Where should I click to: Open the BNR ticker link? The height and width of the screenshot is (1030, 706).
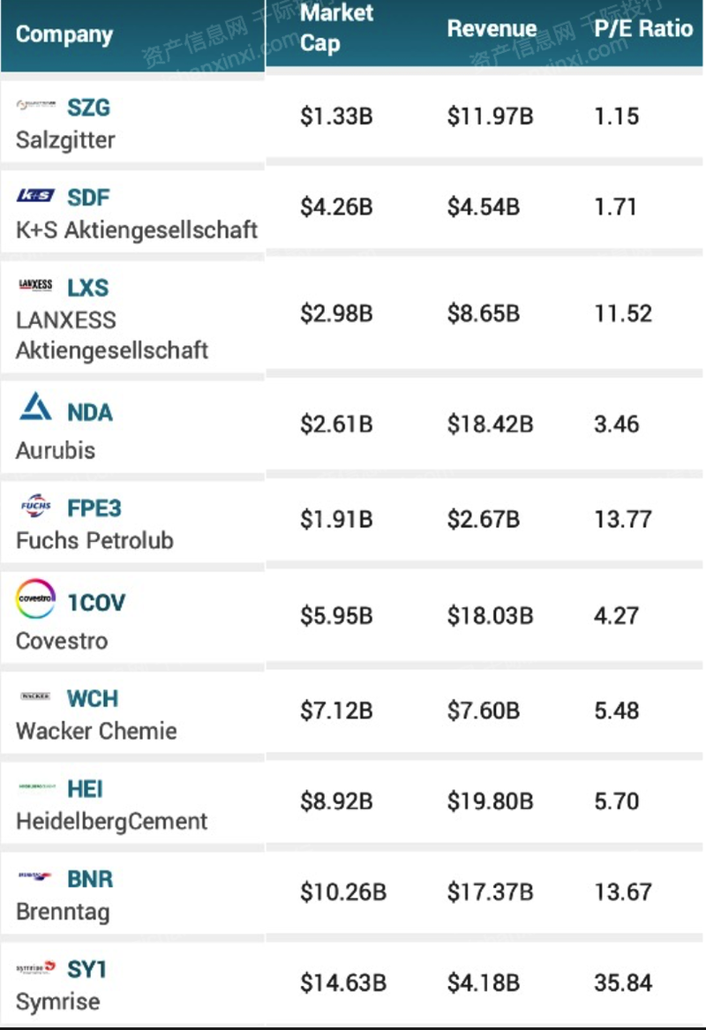[x=90, y=879]
